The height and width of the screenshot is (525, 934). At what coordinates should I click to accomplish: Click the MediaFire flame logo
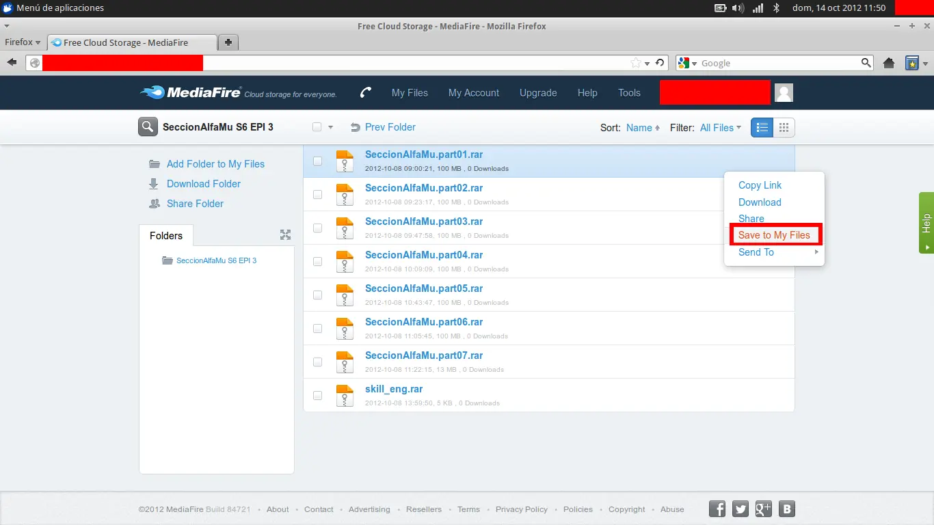[x=152, y=92]
